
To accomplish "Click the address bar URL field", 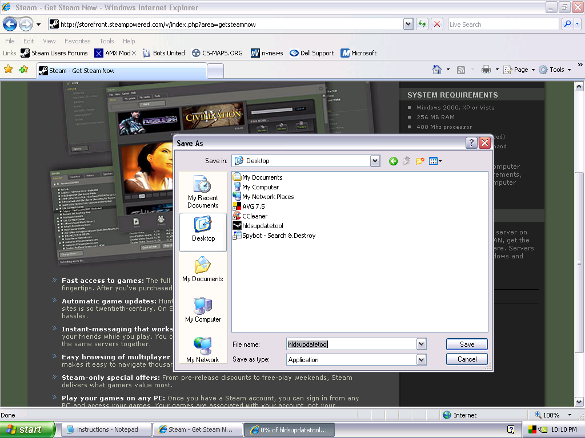I will pos(226,25).
